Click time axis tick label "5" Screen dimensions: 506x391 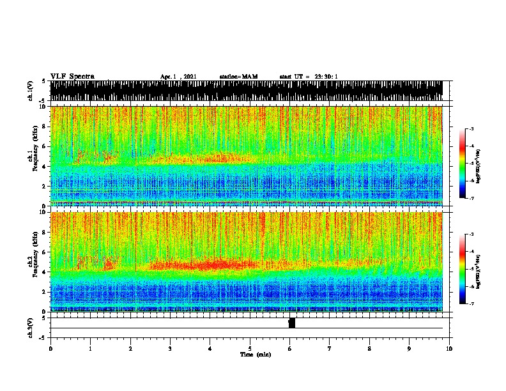point(250,349)
